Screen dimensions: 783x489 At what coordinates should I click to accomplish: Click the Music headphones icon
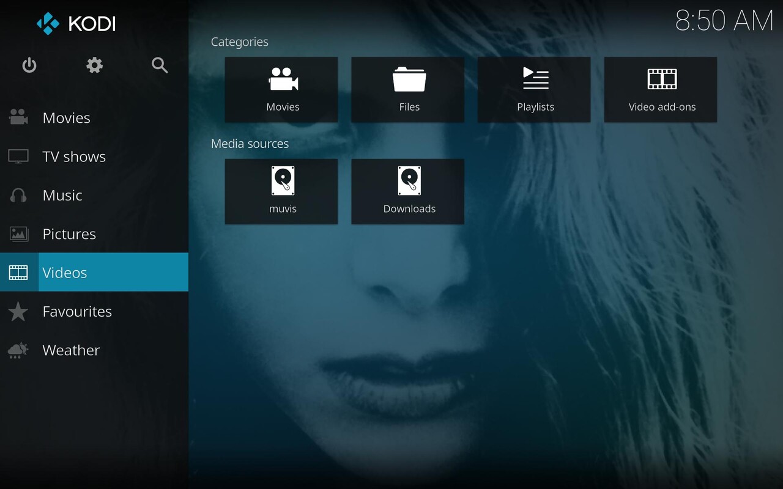(18, 196)
